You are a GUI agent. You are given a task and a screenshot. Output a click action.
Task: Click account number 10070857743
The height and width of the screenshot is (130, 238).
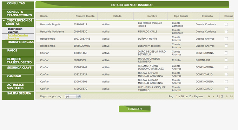click(x=82, y=39)
